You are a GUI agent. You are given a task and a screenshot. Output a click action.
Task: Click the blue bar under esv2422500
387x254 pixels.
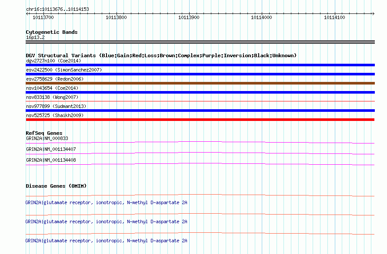(x=200, y=74)
